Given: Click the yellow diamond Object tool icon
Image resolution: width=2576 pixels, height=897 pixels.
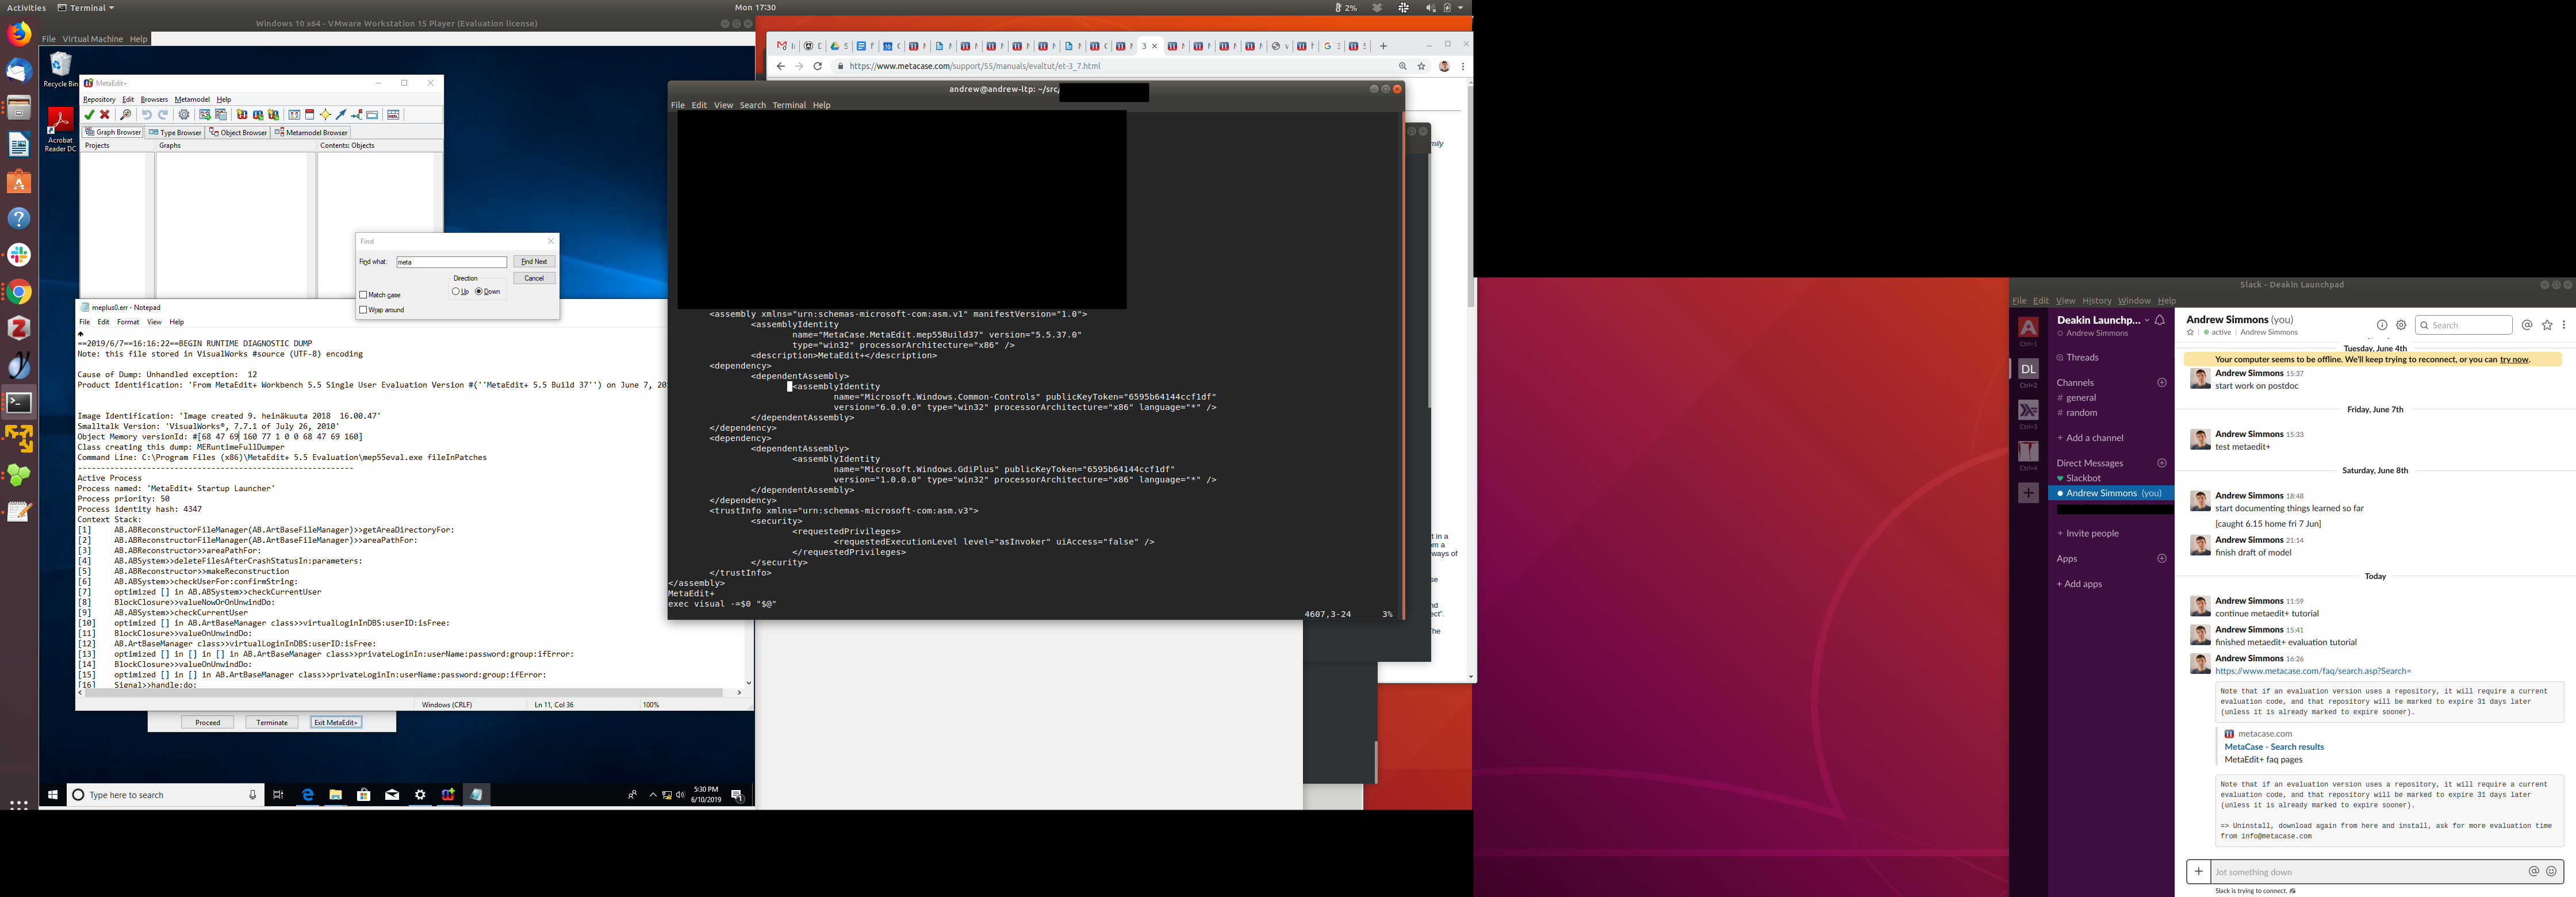Looking at the screenshot, I should point(325,115).
